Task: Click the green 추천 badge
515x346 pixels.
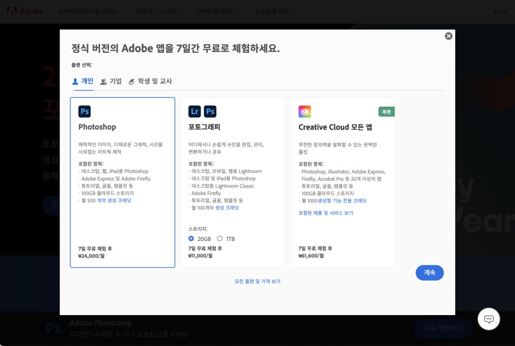Action: (x=387, y=112)
